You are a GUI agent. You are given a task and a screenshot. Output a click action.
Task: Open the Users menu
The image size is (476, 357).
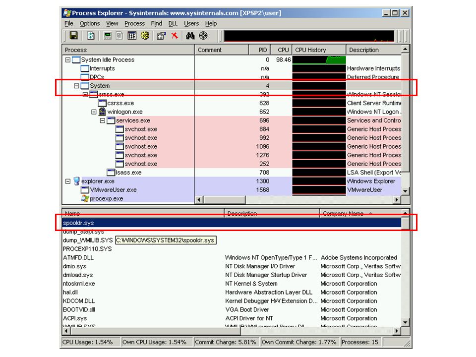(x=191, y=23)
